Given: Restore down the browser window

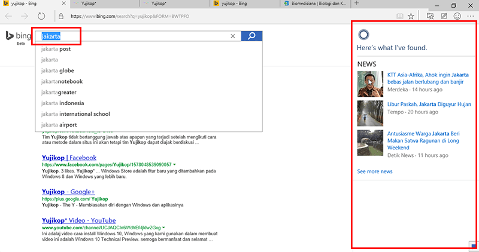Looking at the screenshot, I should [x=454, y=5].
